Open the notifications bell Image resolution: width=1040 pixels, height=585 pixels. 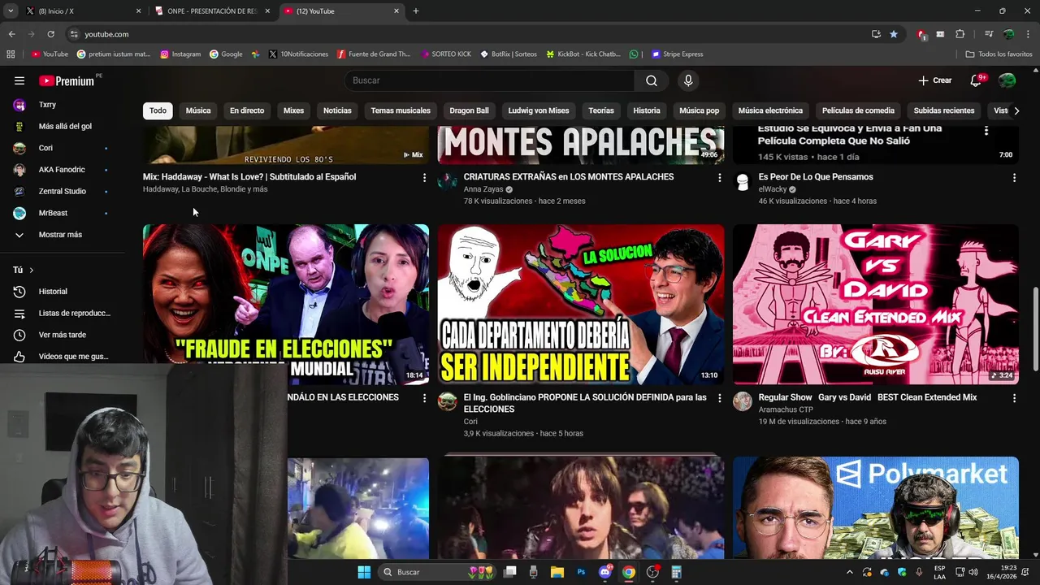(x=977, y=80)
